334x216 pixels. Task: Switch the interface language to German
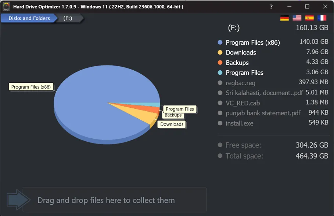tap(284, 17)
